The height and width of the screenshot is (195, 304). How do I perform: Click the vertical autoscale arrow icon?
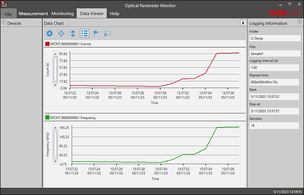pos(72,34)
